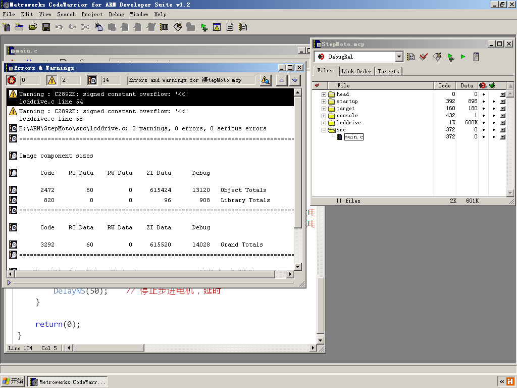Click the New file toolbar icon
Viewport: 517px width, 388px height.
6,27
